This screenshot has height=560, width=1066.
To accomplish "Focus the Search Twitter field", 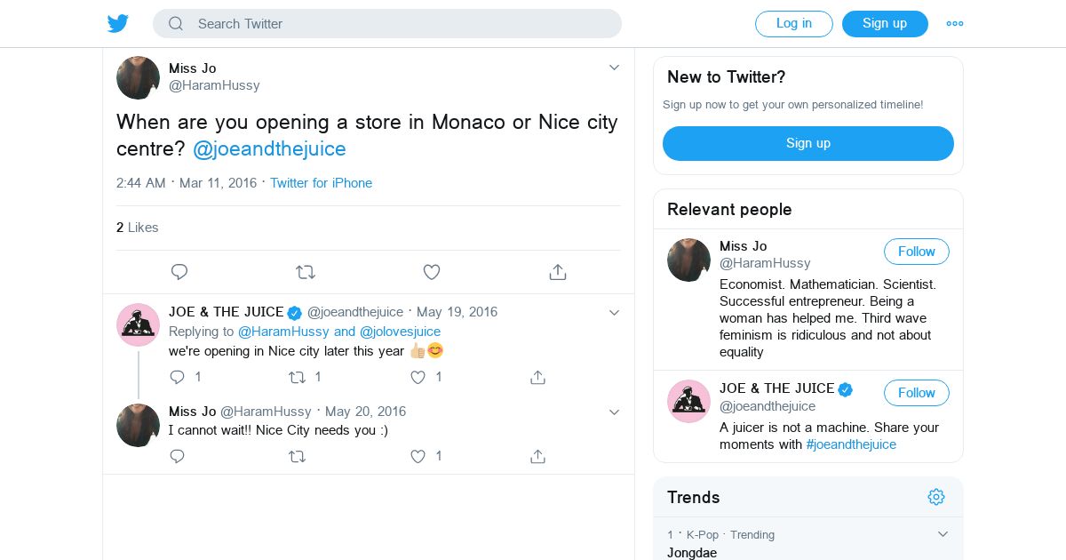I will point(387,24).
